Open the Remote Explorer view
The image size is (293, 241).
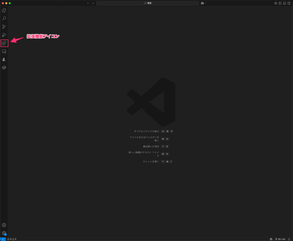(4, 51)
